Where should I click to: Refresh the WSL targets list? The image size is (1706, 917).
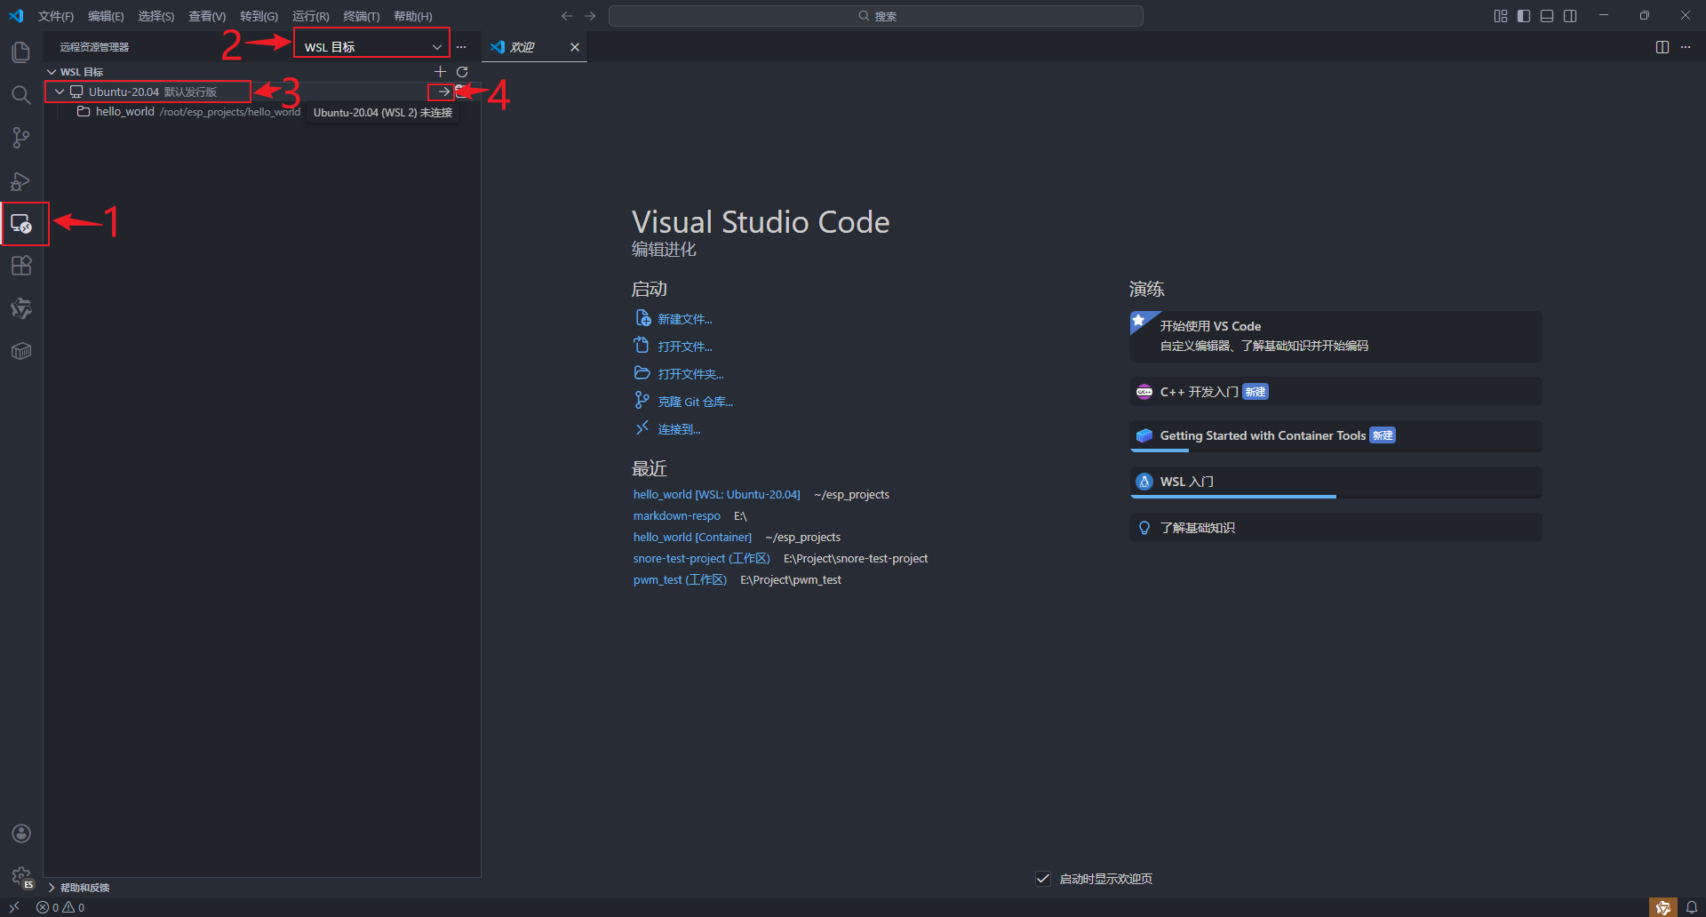click(462, 71)
